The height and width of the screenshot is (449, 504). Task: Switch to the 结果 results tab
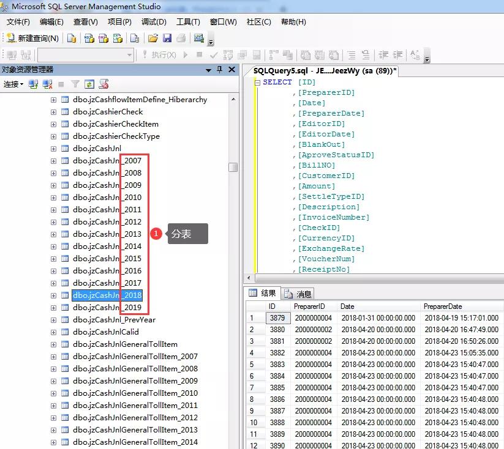pyautogui.click(x=262, y=293)
